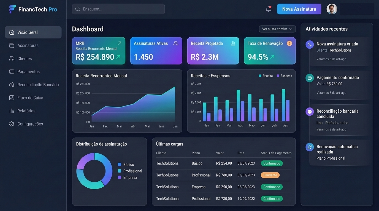The width and height of the screenshot is (379, 211).
Task: Click the Básico plan cell in table
Action: 197,163
